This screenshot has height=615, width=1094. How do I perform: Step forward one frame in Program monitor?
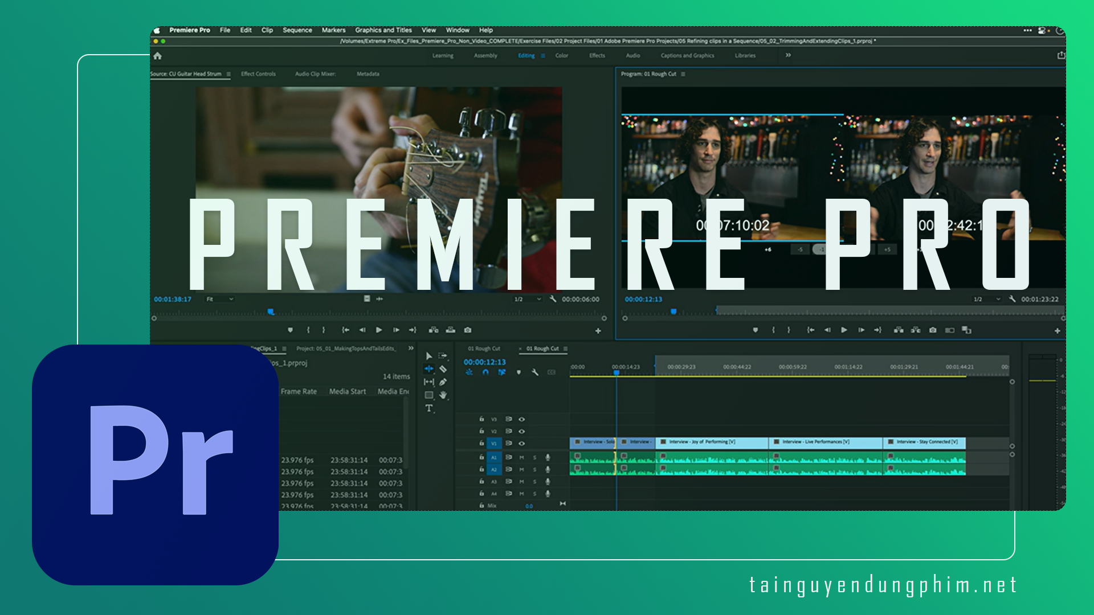pos(862,330)
